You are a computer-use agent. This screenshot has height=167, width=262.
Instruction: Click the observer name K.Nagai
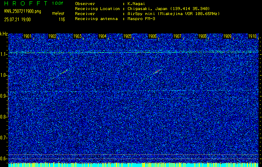pos(137,4)
